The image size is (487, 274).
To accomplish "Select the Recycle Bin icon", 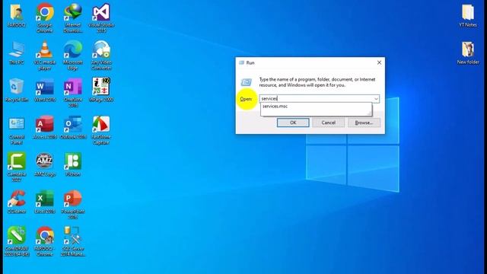I will (17, 90).
